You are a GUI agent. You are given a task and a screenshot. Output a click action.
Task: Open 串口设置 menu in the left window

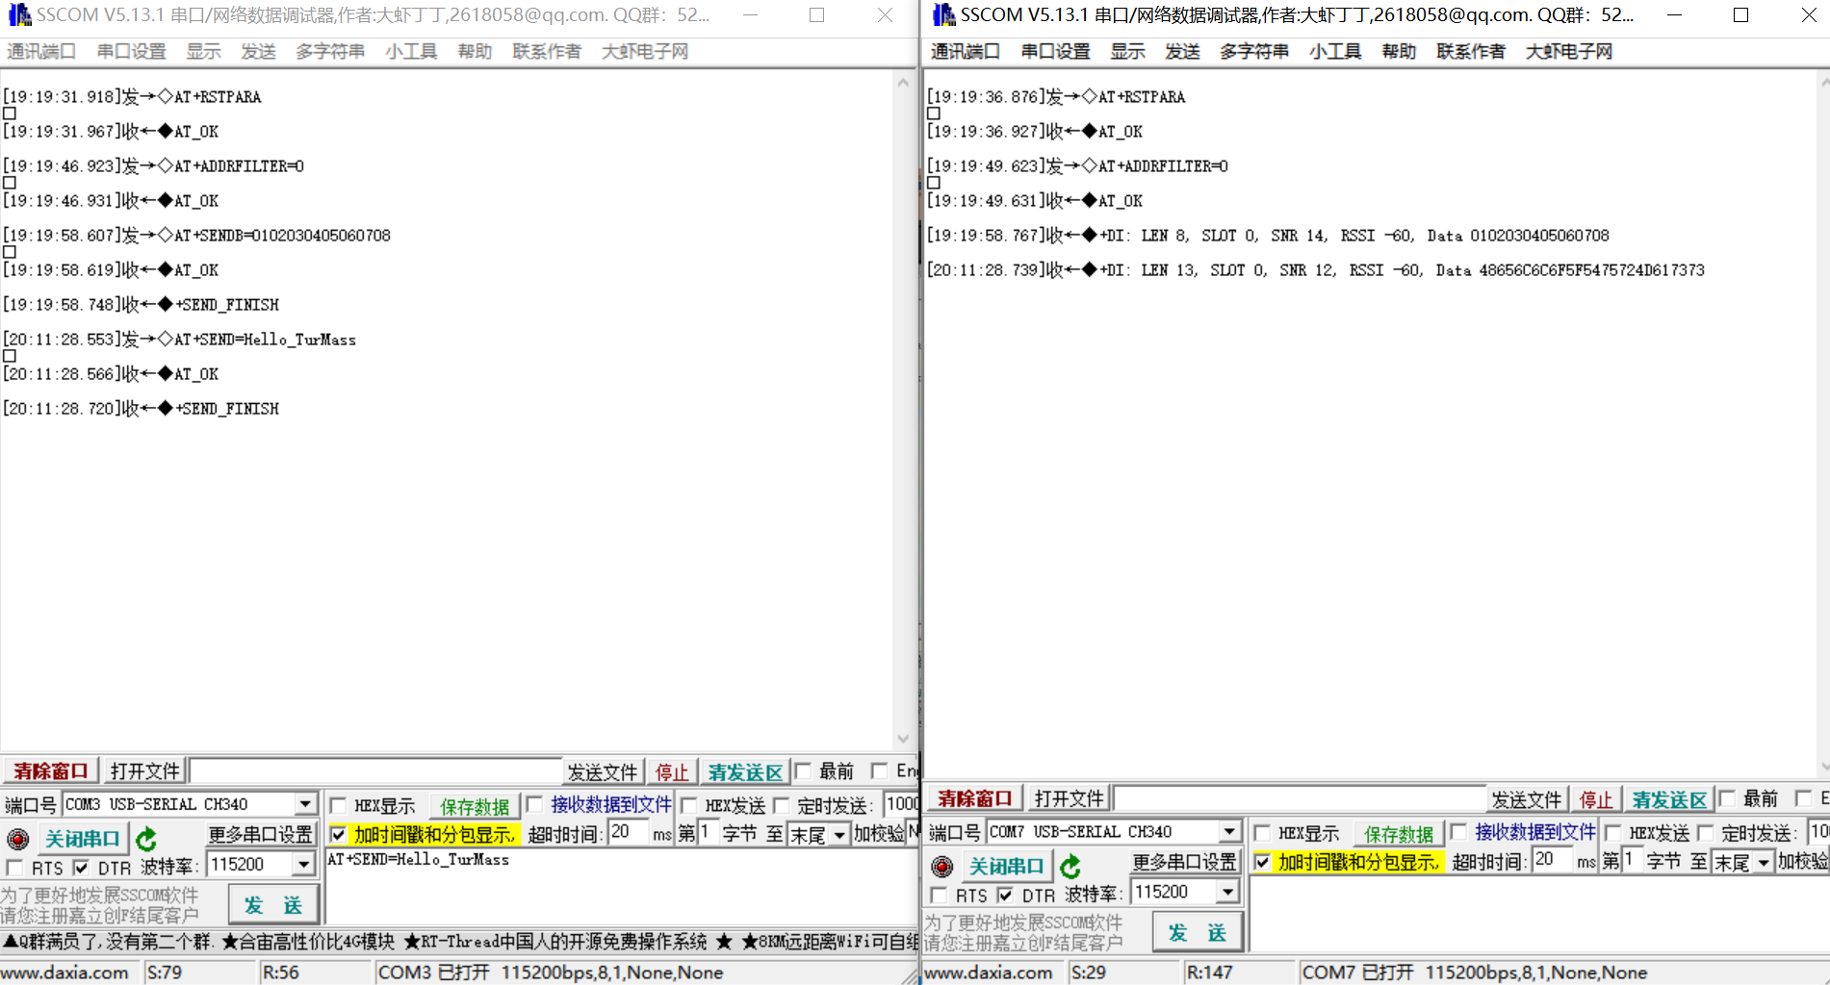coord(132,52)
